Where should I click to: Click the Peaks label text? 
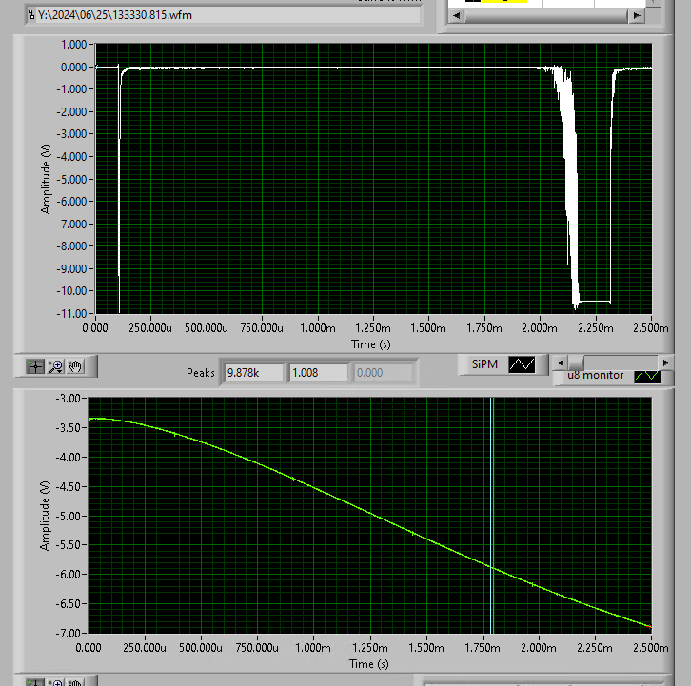click(201, 373)
